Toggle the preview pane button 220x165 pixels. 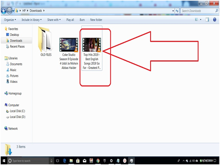[207, 20]
